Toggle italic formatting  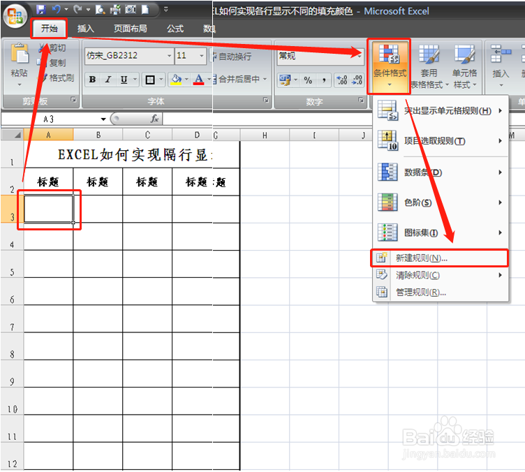108,80
